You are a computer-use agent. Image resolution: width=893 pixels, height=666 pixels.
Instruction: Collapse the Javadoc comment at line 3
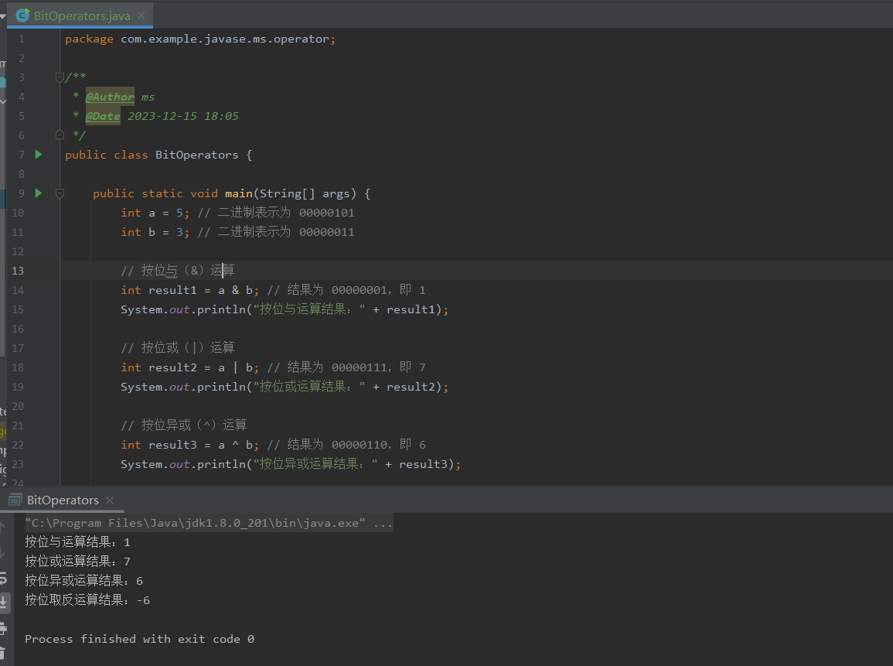(60, 77)
